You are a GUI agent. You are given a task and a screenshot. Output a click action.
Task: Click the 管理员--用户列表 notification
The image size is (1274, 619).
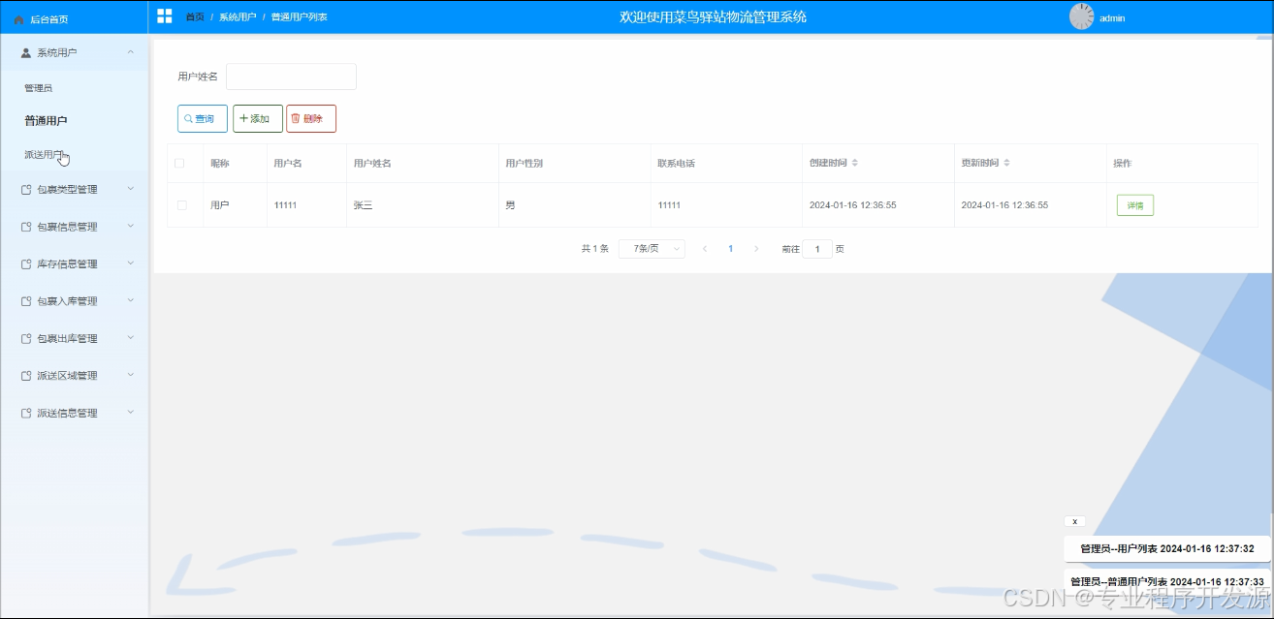click(1167, 548)
